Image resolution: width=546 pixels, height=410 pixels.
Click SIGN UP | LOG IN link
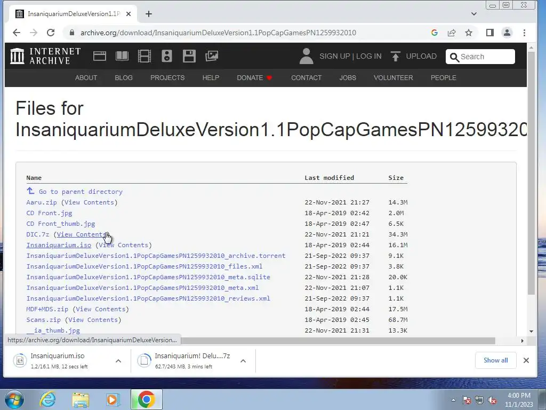tap(350, 56)
